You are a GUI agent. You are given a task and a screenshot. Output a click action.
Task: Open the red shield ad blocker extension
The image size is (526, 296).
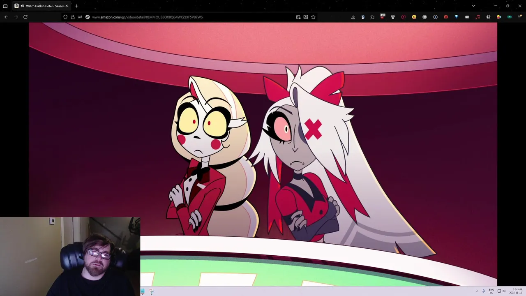[x=383, y=17]
